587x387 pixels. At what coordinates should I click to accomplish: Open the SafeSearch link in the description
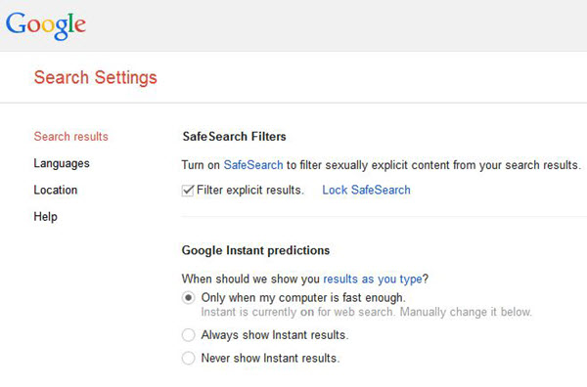coord(253,165)
